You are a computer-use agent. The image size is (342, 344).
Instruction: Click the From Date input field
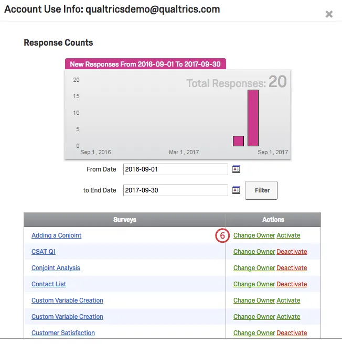click(175, 169)
